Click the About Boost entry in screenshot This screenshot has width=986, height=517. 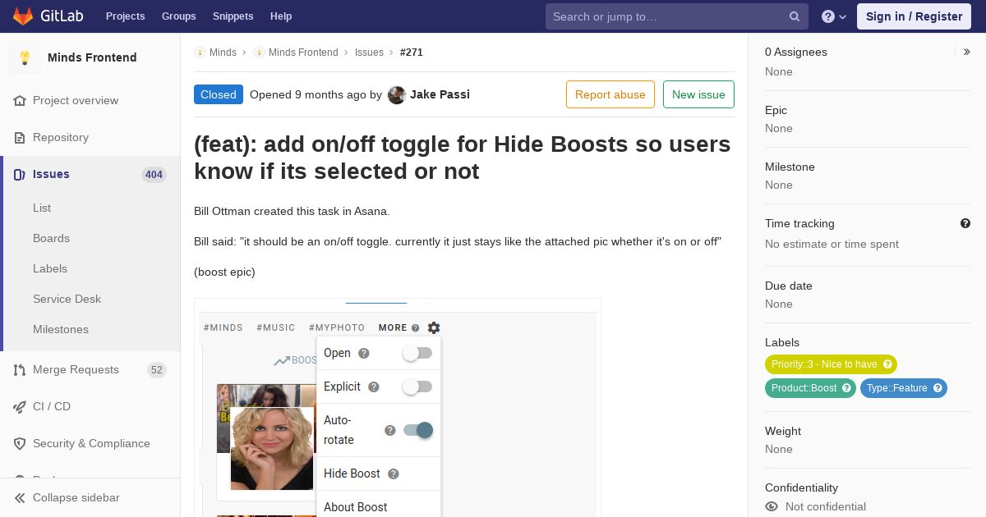click(356, 507)
